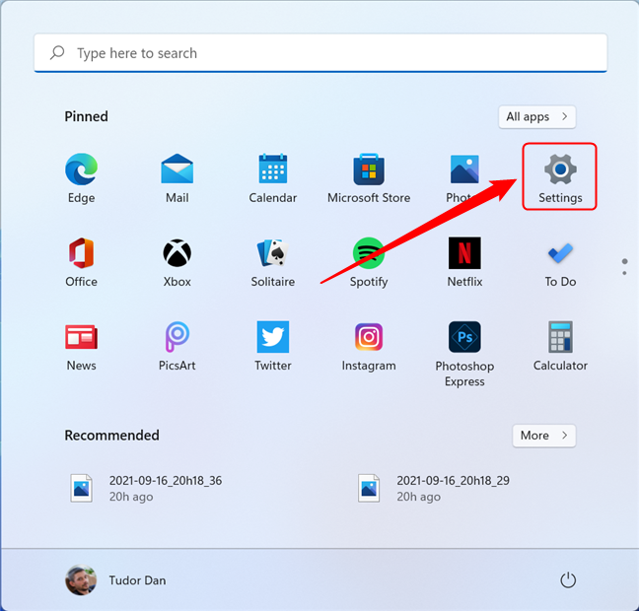Image resolution: width=639 pixels, height=611 pixels.
Task: Open the Twitter app
Action: 272,346
